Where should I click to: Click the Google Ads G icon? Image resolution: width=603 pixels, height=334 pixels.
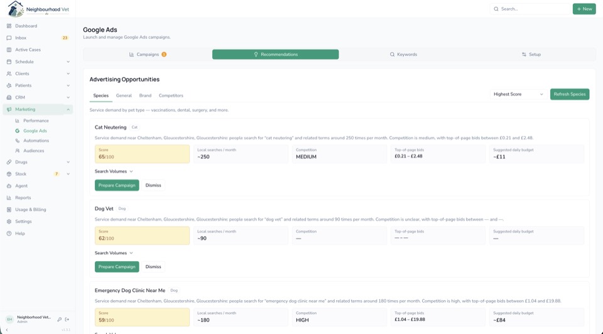pos(18,131)
